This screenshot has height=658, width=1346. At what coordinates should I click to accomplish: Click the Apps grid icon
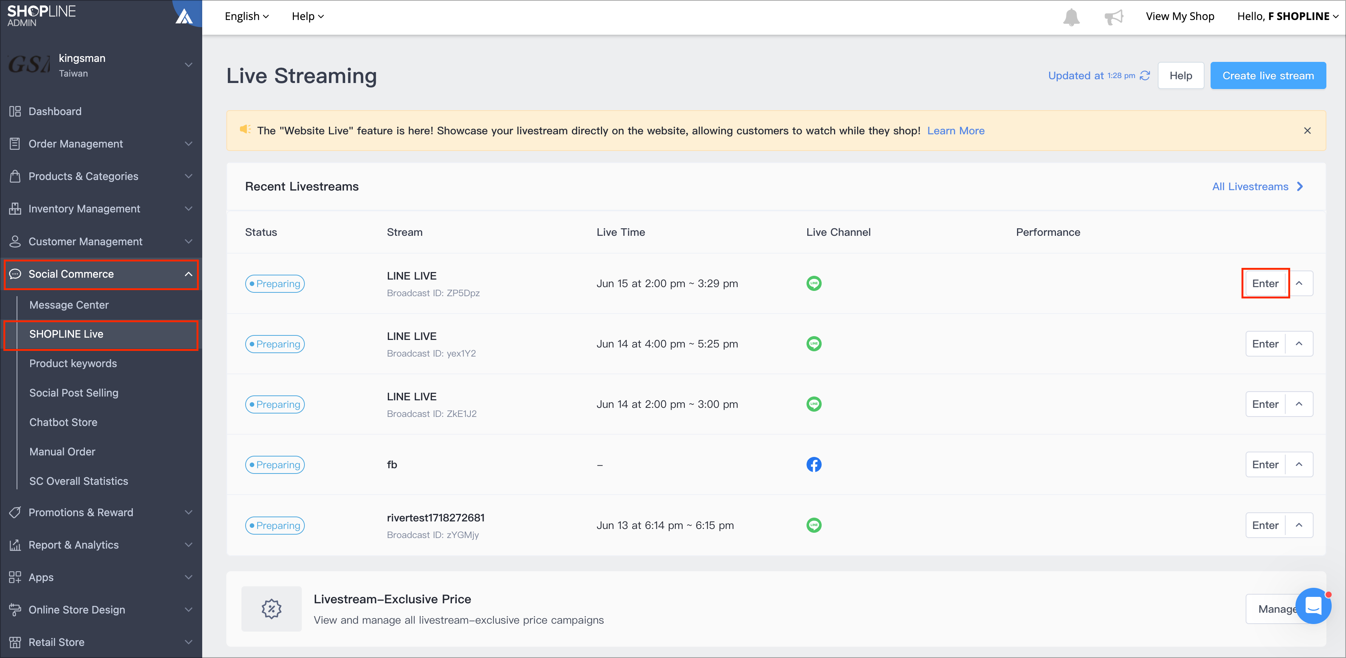[15, 577]
